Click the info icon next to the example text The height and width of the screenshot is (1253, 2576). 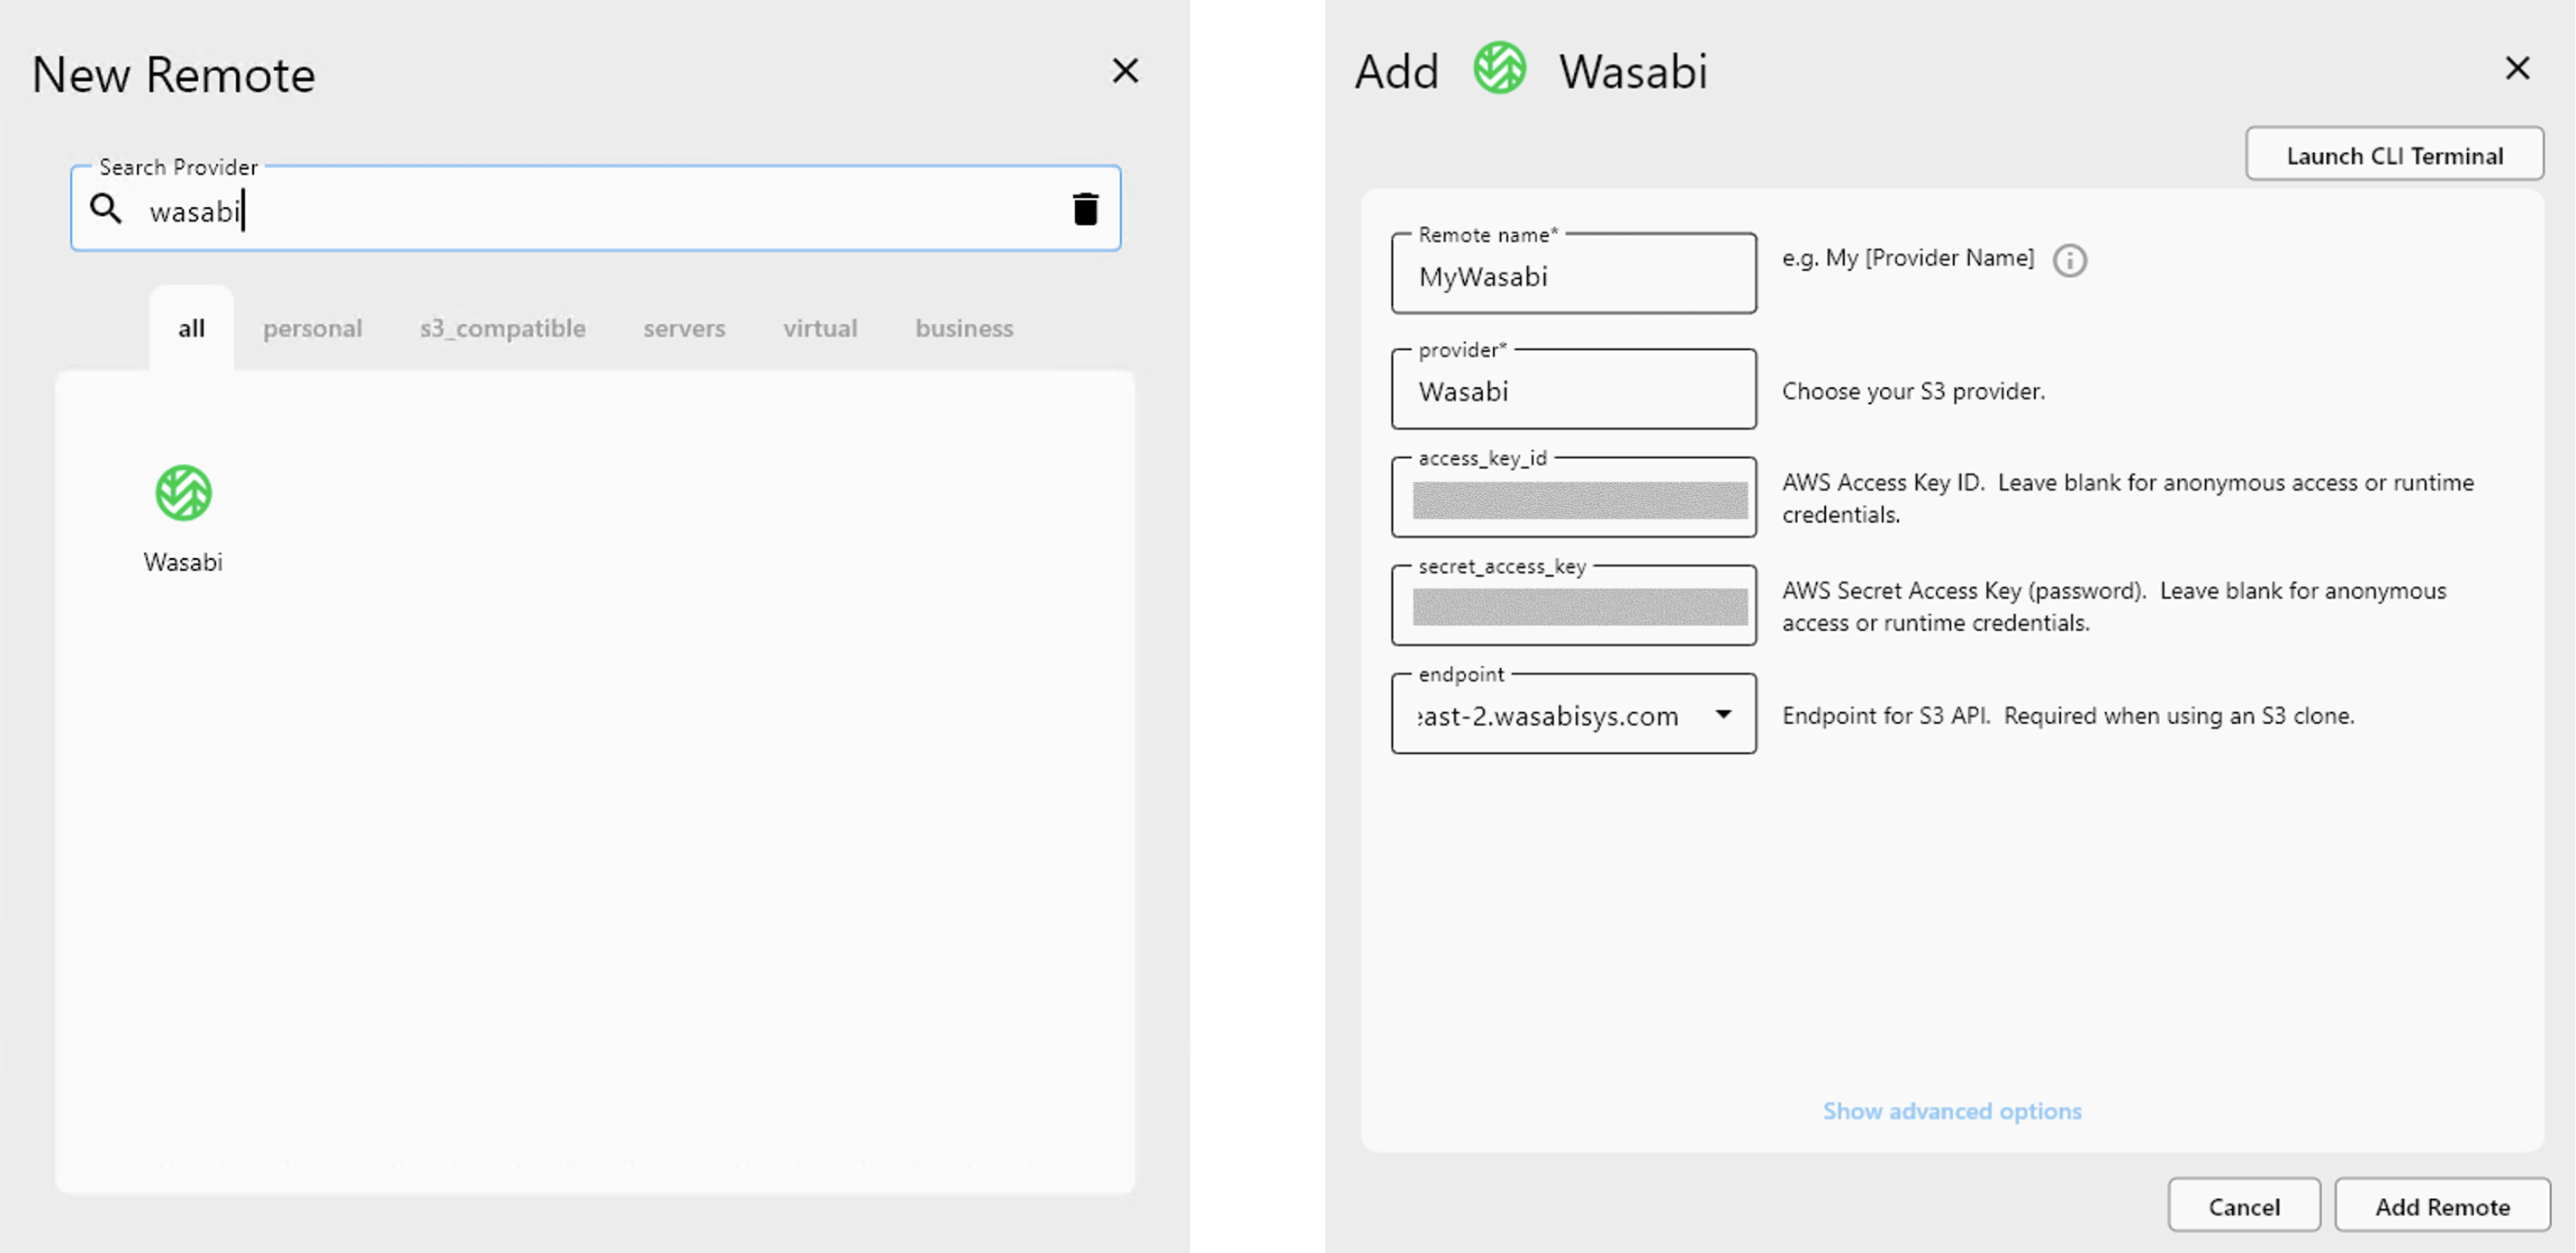[x=2071, y=260]
